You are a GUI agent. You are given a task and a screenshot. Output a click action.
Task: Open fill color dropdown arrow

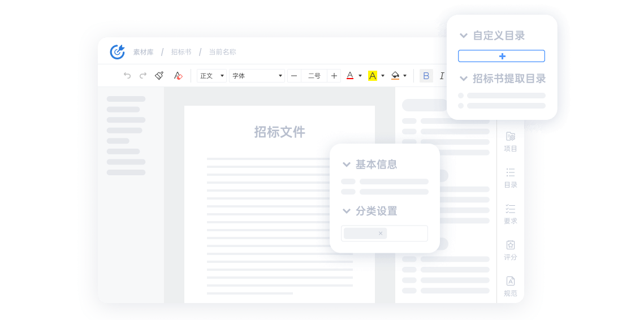(405, 76)
